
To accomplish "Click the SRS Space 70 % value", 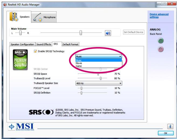I will 117,74.
